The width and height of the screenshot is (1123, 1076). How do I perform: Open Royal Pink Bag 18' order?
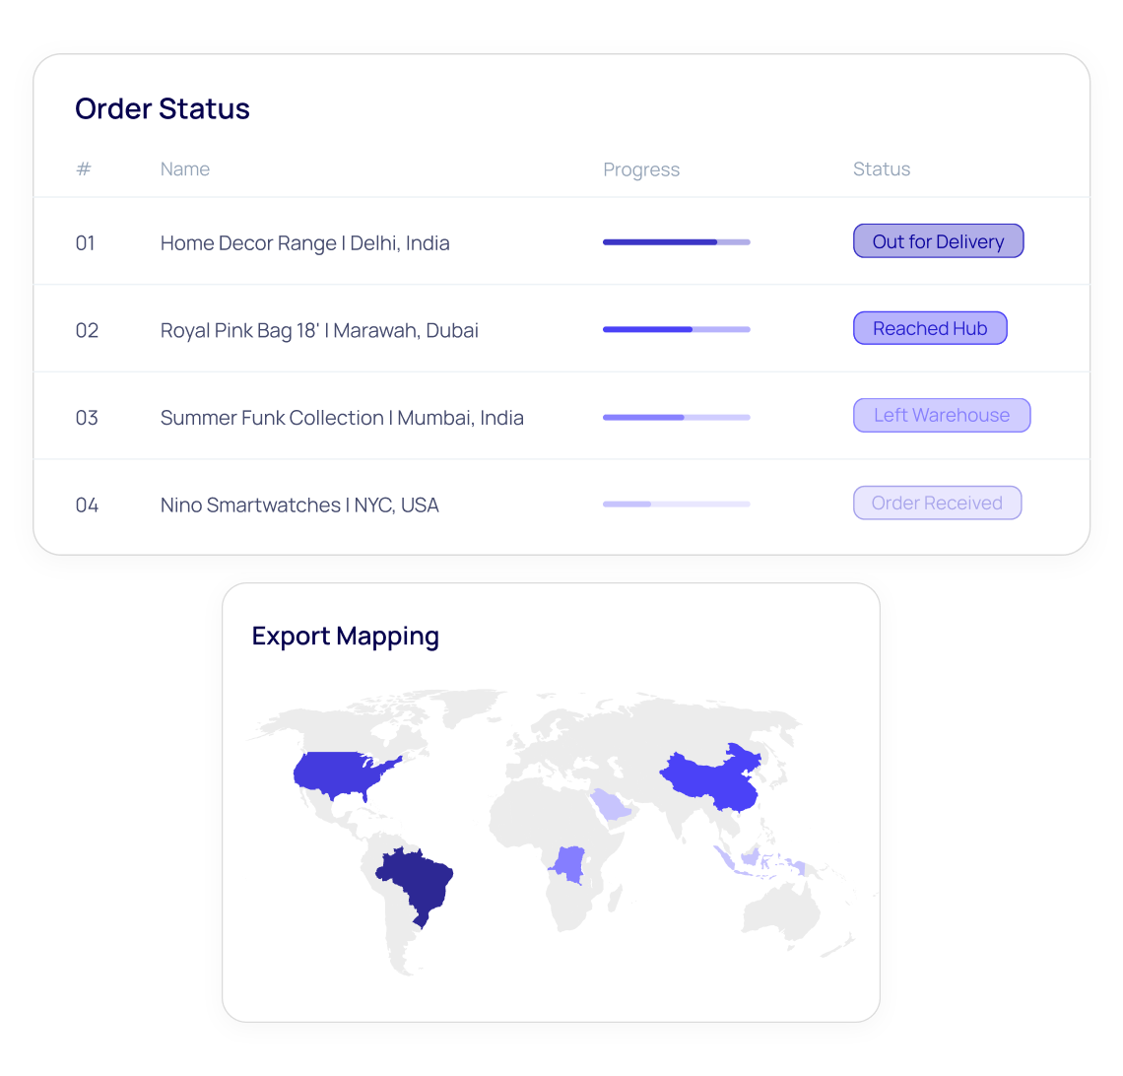[x=319, y=331]
